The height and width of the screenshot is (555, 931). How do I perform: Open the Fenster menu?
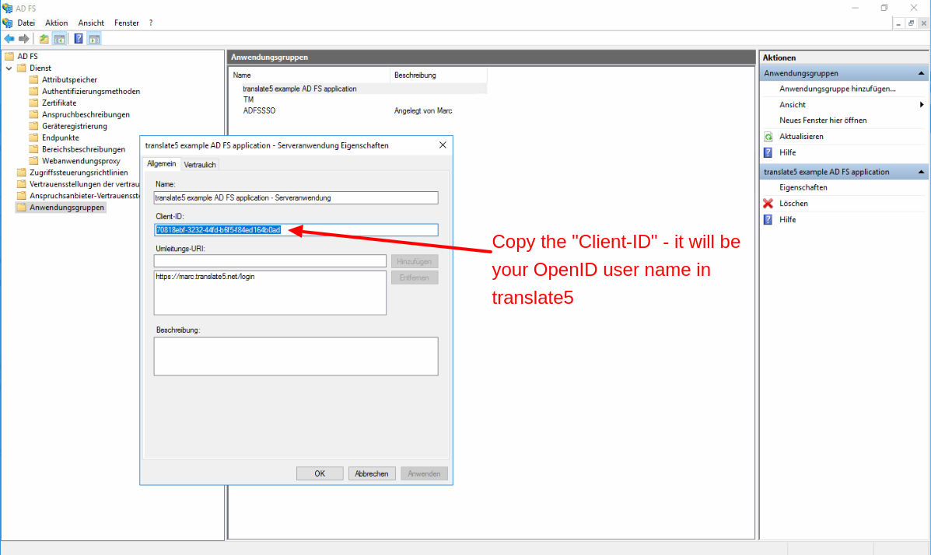[127, 23]
